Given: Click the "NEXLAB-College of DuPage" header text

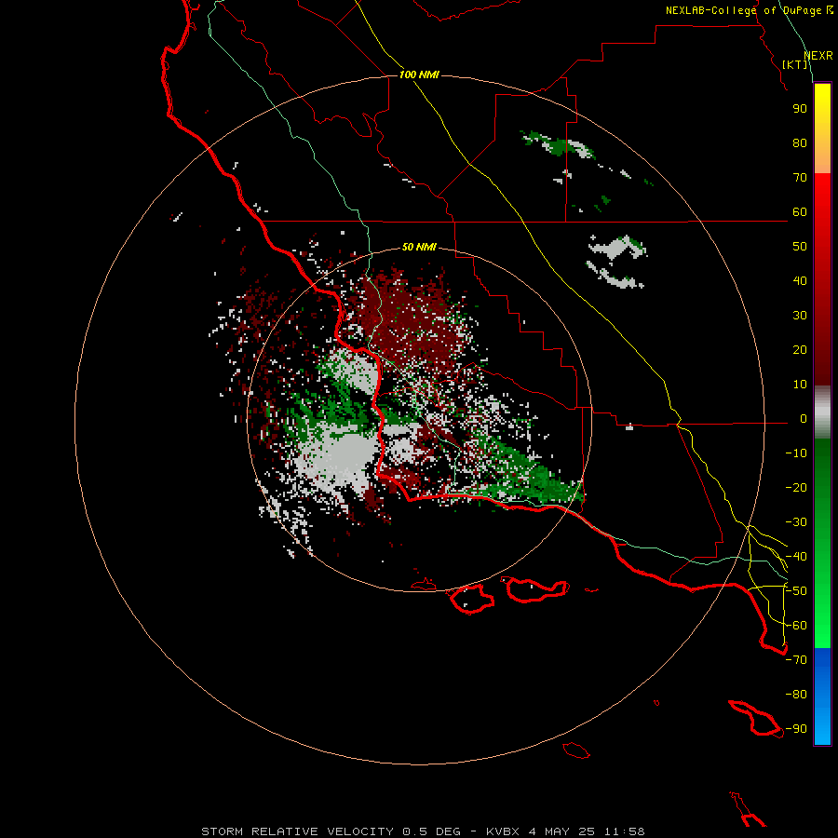Looking at the screenshot, I should 743,10.
